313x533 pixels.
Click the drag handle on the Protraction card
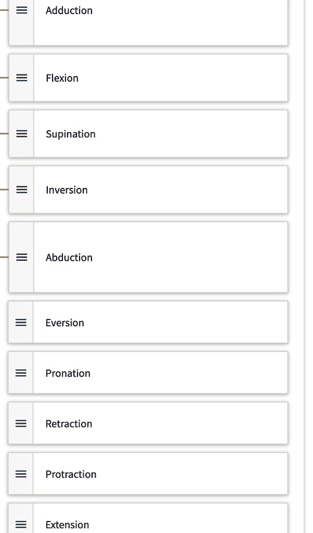[x=20, y=474]
